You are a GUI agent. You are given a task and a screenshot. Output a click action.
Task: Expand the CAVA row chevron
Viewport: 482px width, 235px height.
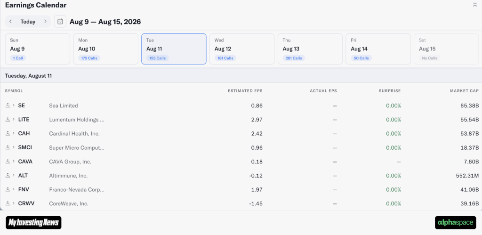click(14, 161)
